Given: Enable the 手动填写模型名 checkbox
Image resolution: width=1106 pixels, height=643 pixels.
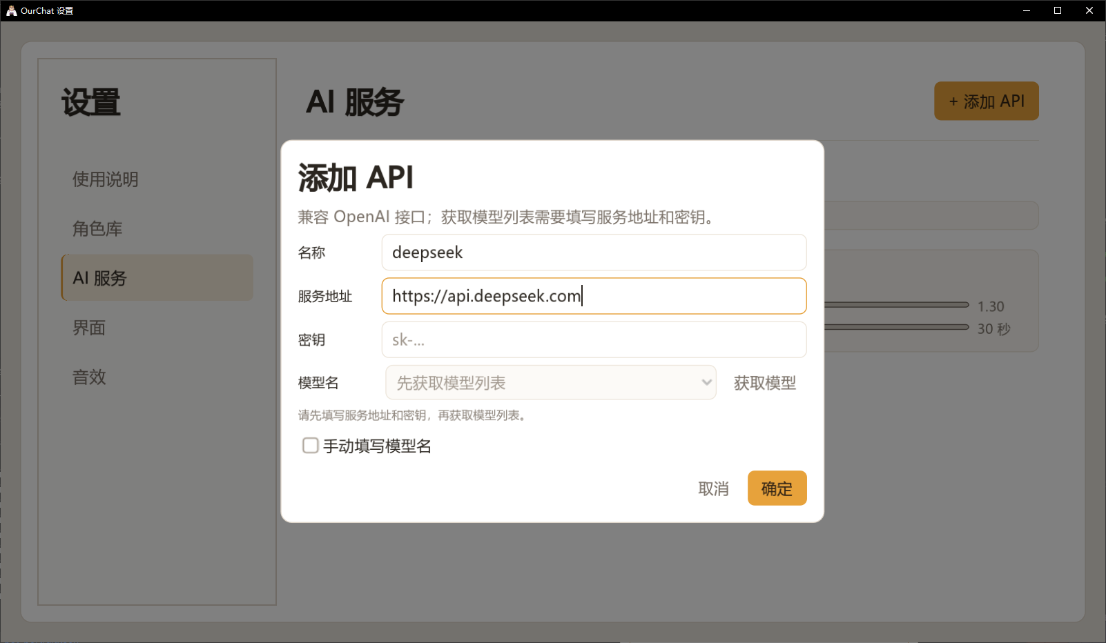Looking at the screenshot, I should [311, 446].
